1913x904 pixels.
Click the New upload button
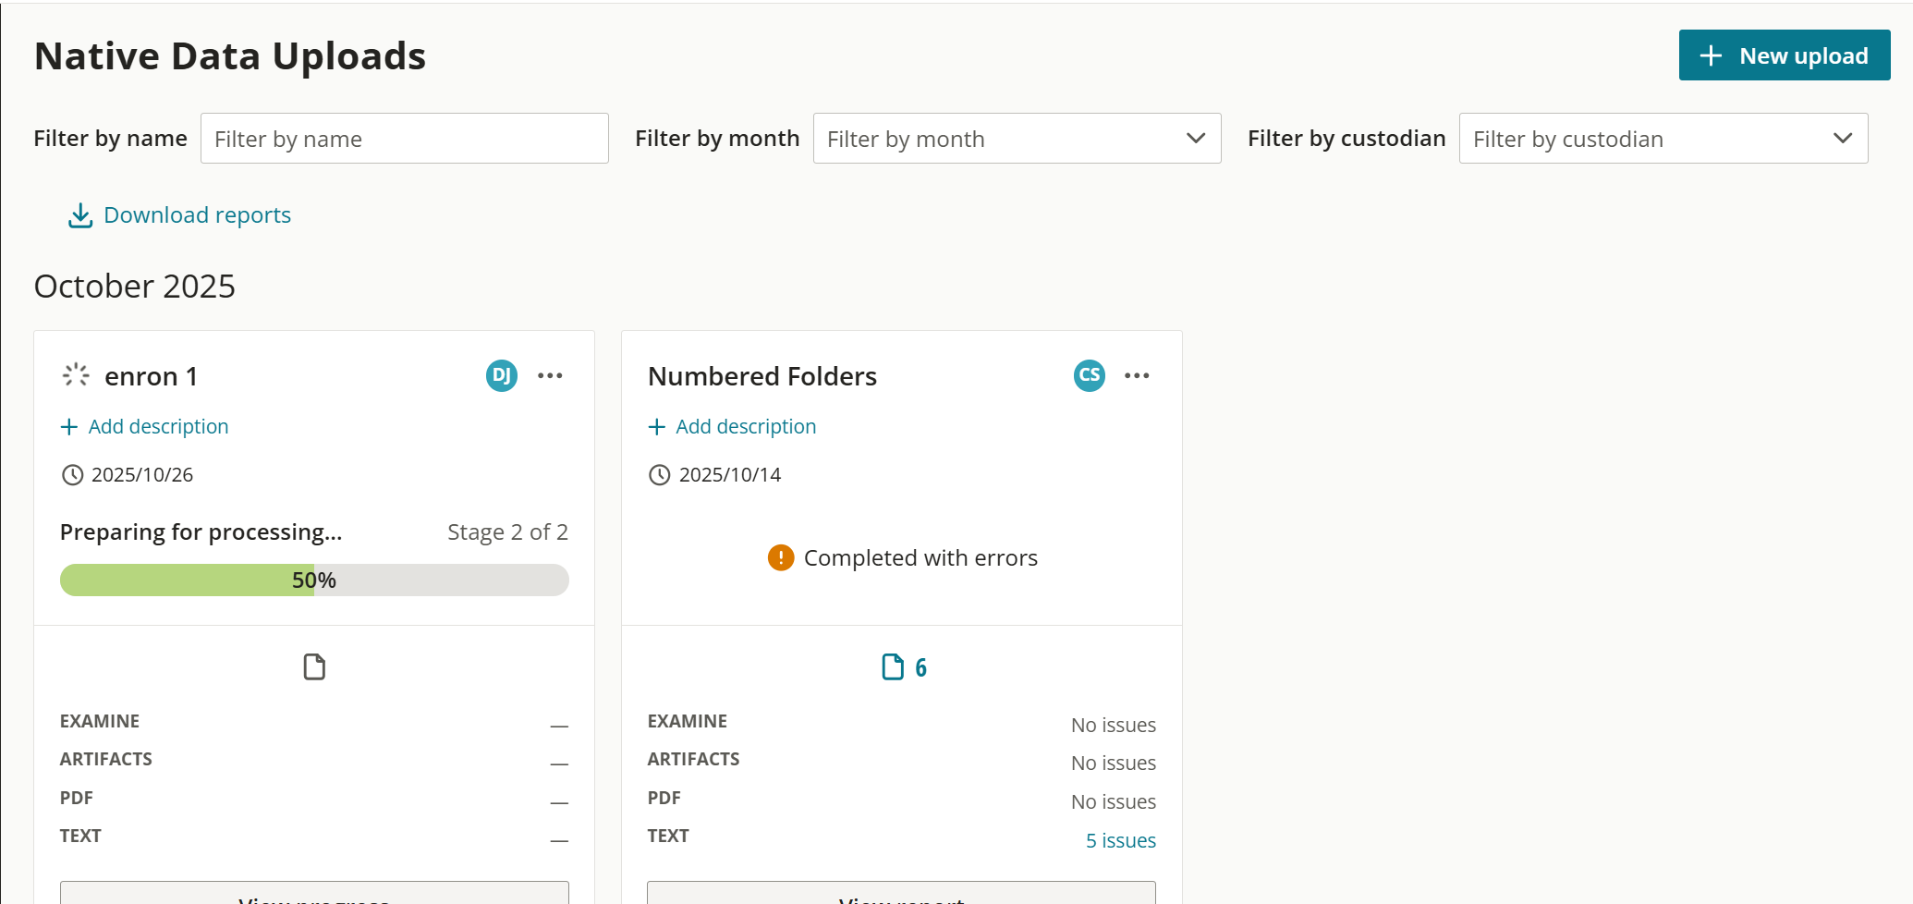[1784, 55]
